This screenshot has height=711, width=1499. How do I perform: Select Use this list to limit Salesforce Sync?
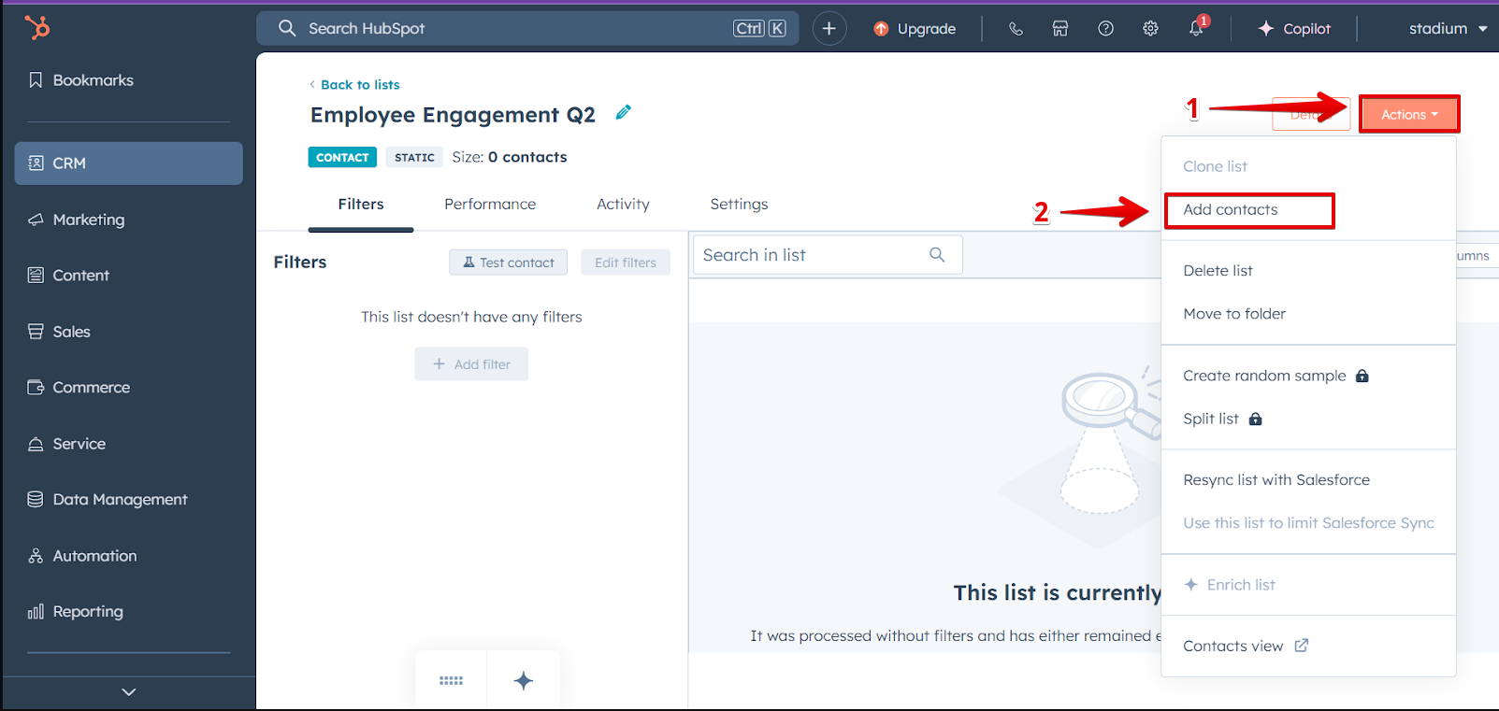pyautogui.click(x=1308, y=523)
